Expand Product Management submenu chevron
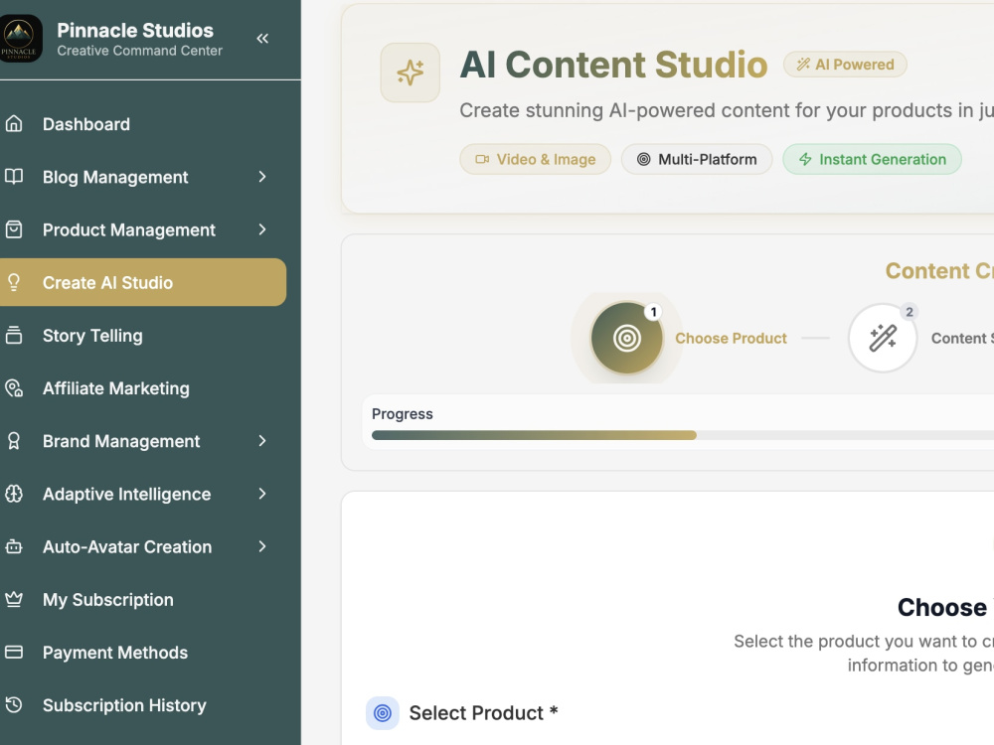 click(262, 229)
